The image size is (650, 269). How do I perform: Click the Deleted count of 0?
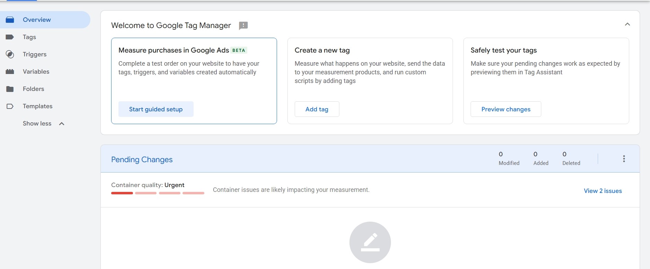pos(564,154)
